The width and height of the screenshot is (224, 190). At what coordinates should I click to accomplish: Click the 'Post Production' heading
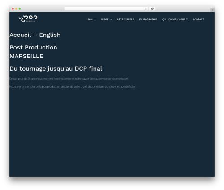pos(33,48)
